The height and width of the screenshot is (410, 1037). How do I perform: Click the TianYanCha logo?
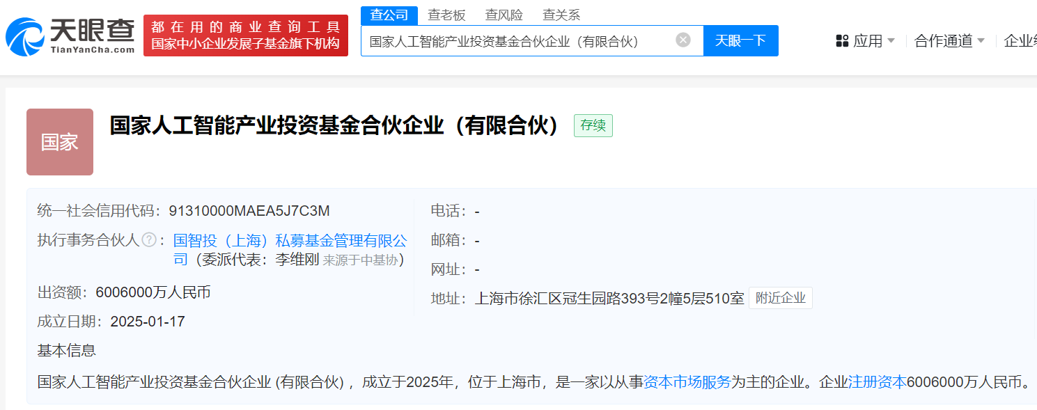click(70, 36)
